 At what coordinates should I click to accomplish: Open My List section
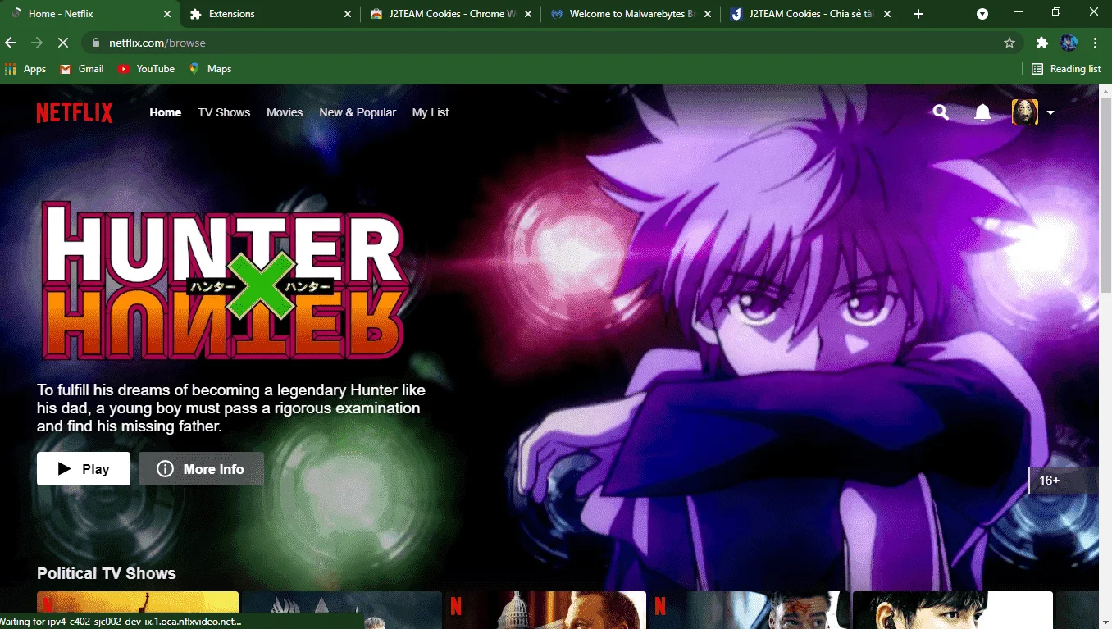click(431, 112)
